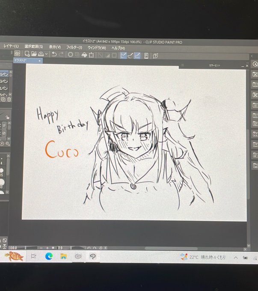Click the smartphone connection icon
The width and height of the screenshot is (258, 291).
(146, 56)
